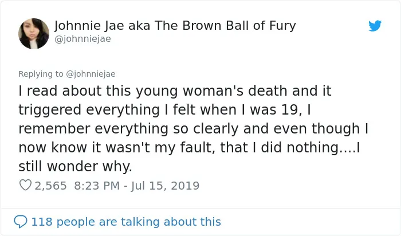Click the 'remember everything so clearly' line

click(194, 129)
